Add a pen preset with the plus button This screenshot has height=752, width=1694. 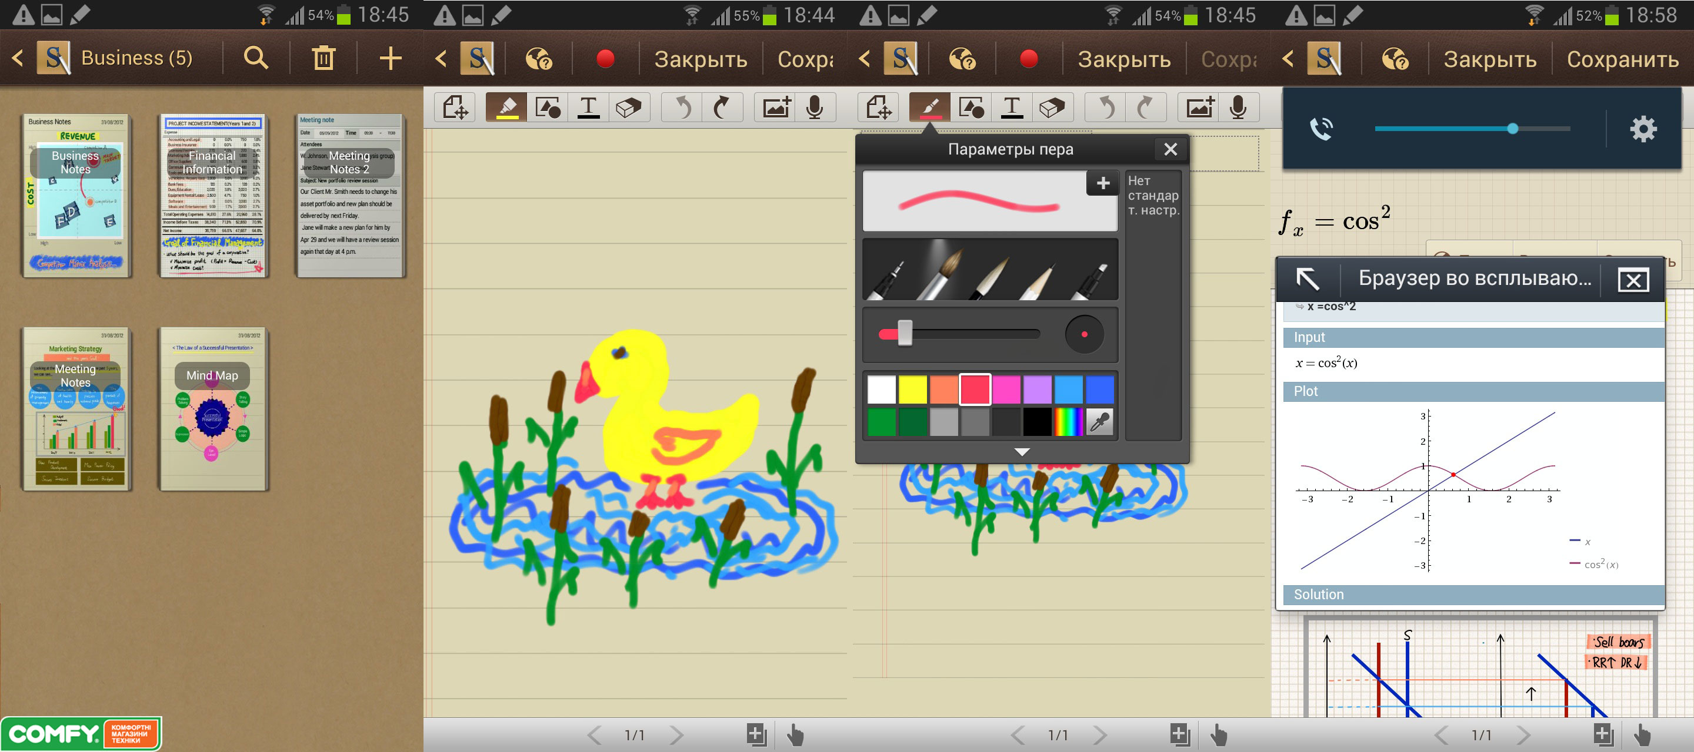pos(1103,183)
